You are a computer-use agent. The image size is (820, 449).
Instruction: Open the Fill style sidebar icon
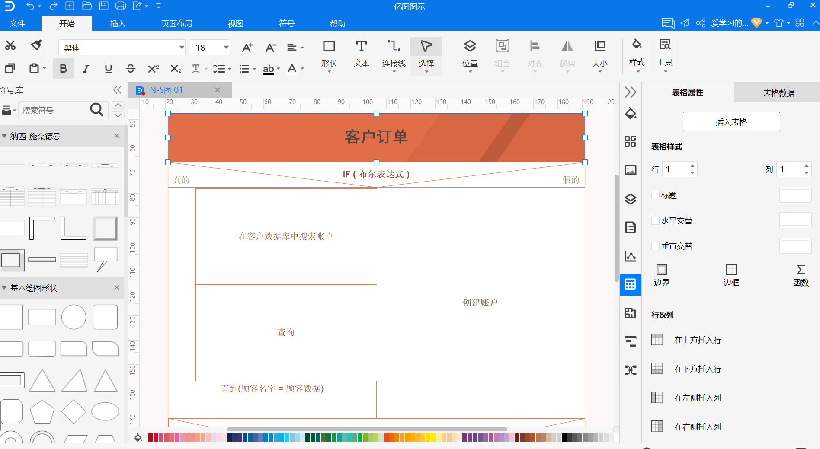tap(631, 114)
